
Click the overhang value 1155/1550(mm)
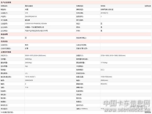tap(106, 77)
